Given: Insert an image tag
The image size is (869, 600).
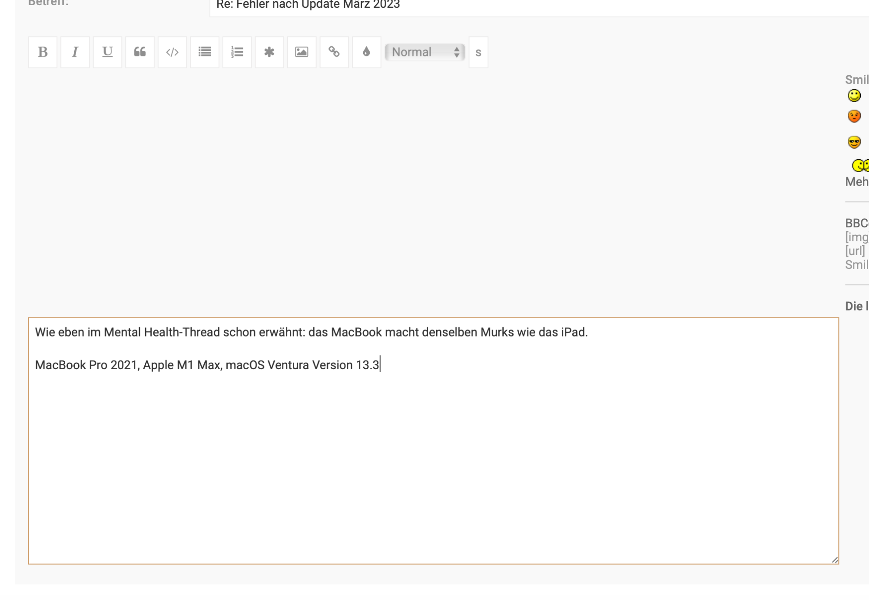Looking at the screenshot, I should pos(302,52).
